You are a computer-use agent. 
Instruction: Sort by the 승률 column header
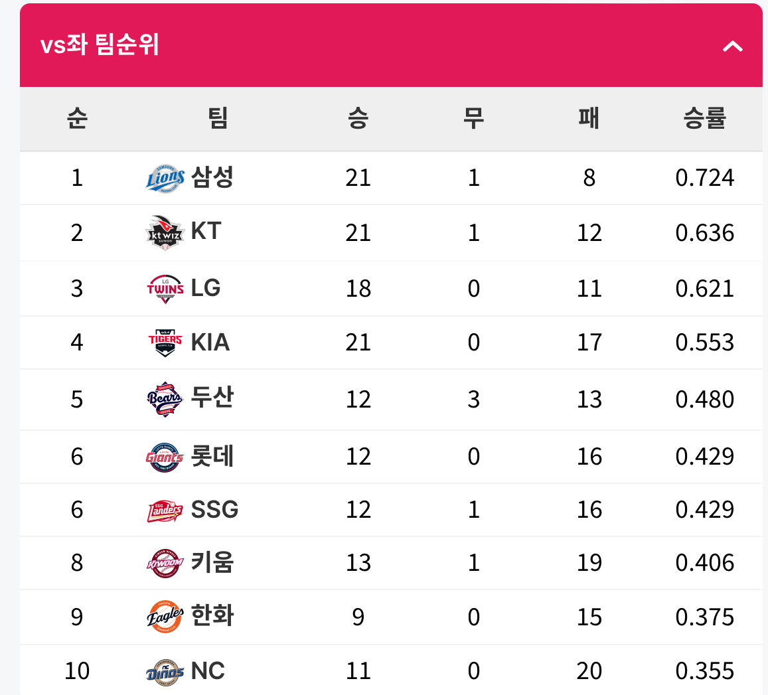(704, 118)
